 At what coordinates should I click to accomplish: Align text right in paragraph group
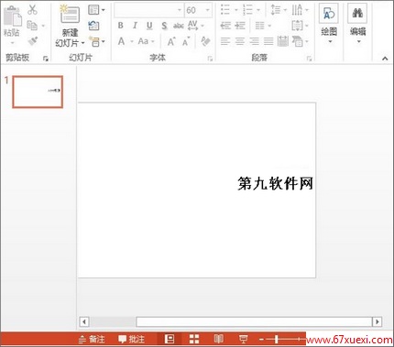(254, 41)
